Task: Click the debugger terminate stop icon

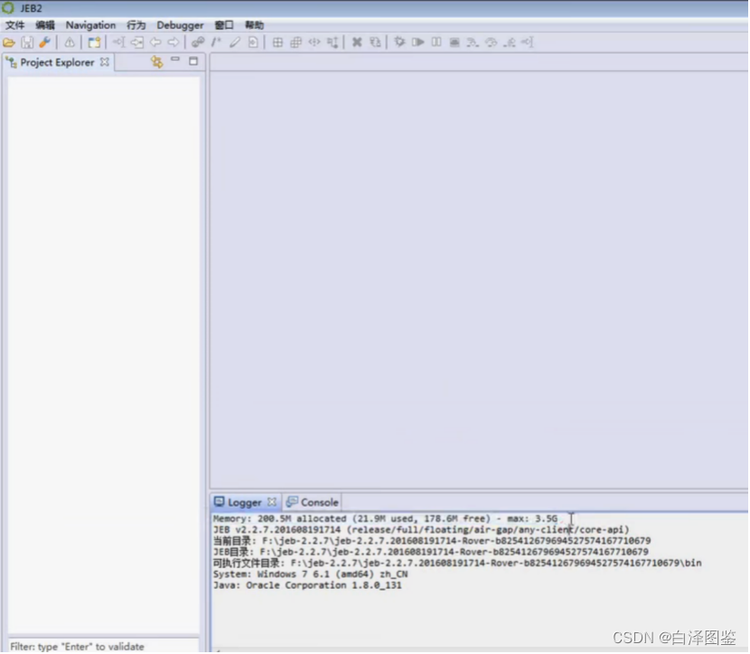Action: [455, 42]
